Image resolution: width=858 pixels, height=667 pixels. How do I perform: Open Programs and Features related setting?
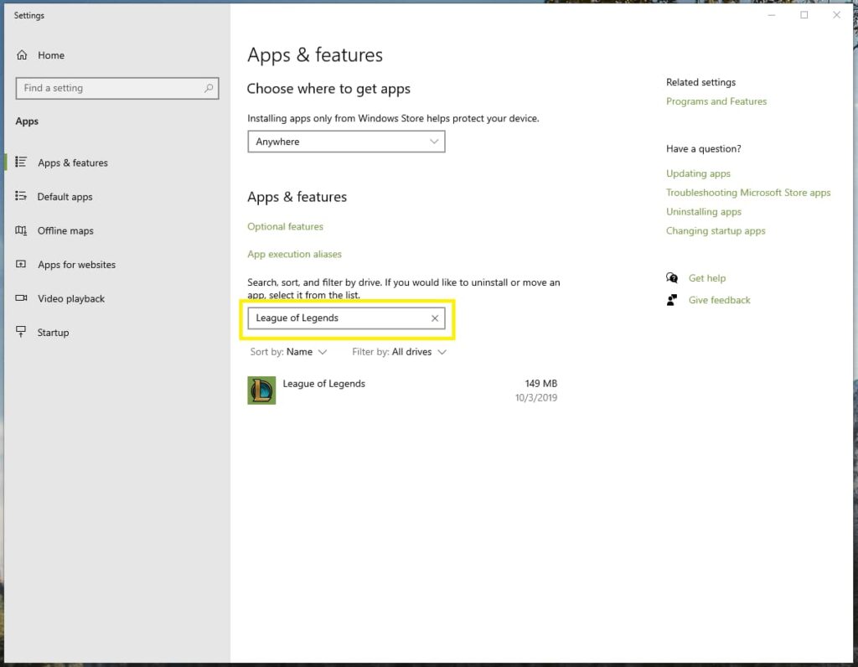pos(716,101)
